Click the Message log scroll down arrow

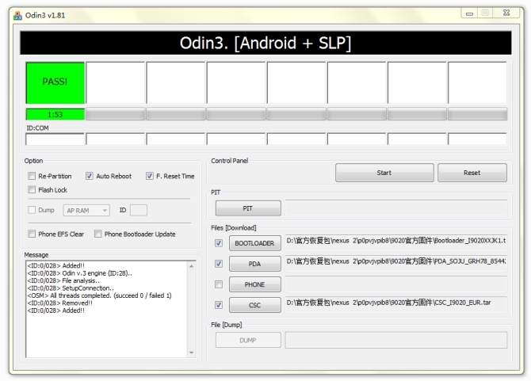[x=191, y=352]
